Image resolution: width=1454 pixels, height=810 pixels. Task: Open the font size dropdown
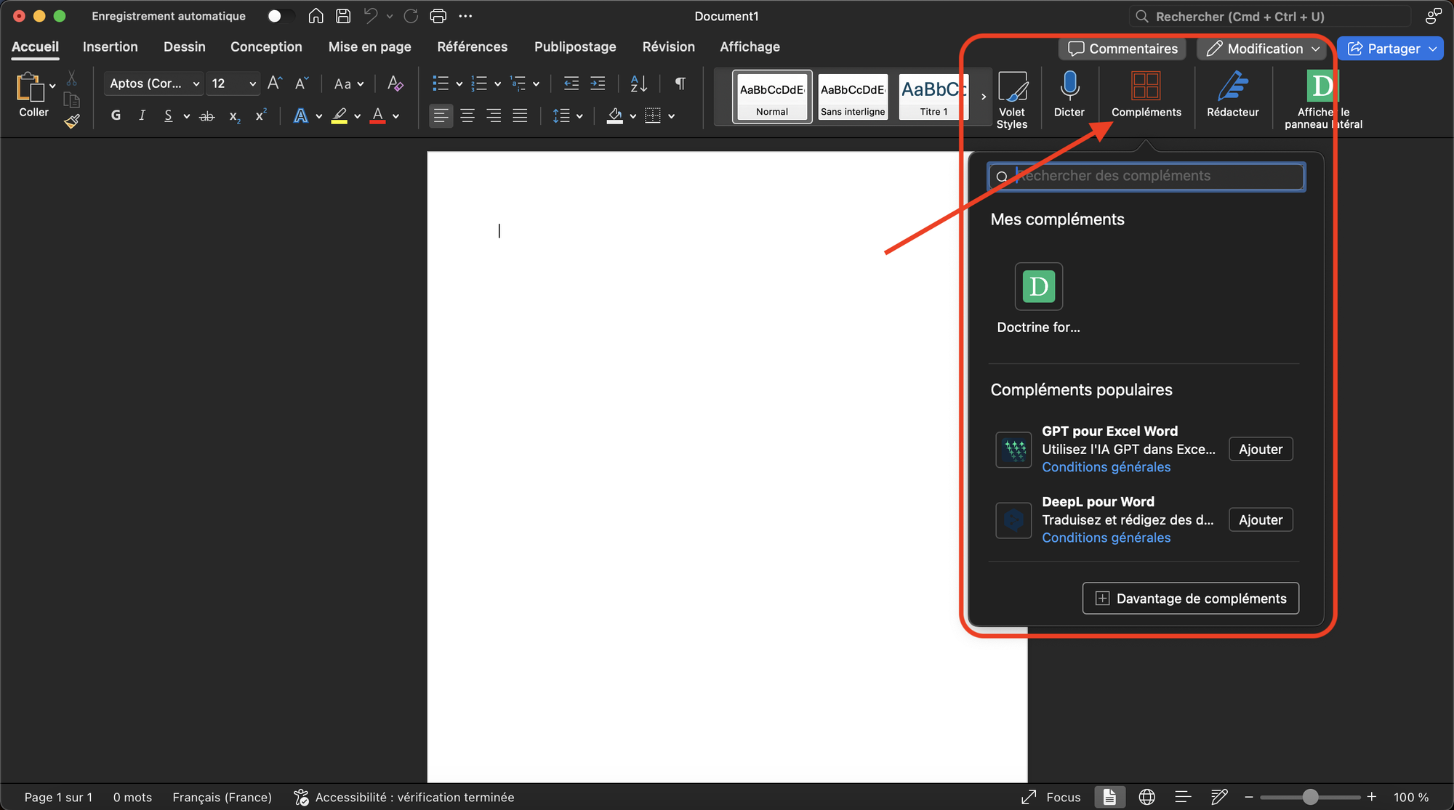pyautogui.click(x=252, y=84)
